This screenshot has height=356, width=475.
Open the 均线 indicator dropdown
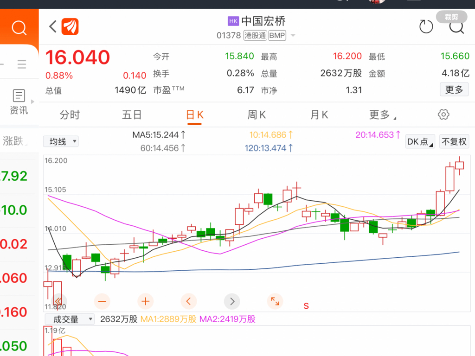[x=61, y=141]
